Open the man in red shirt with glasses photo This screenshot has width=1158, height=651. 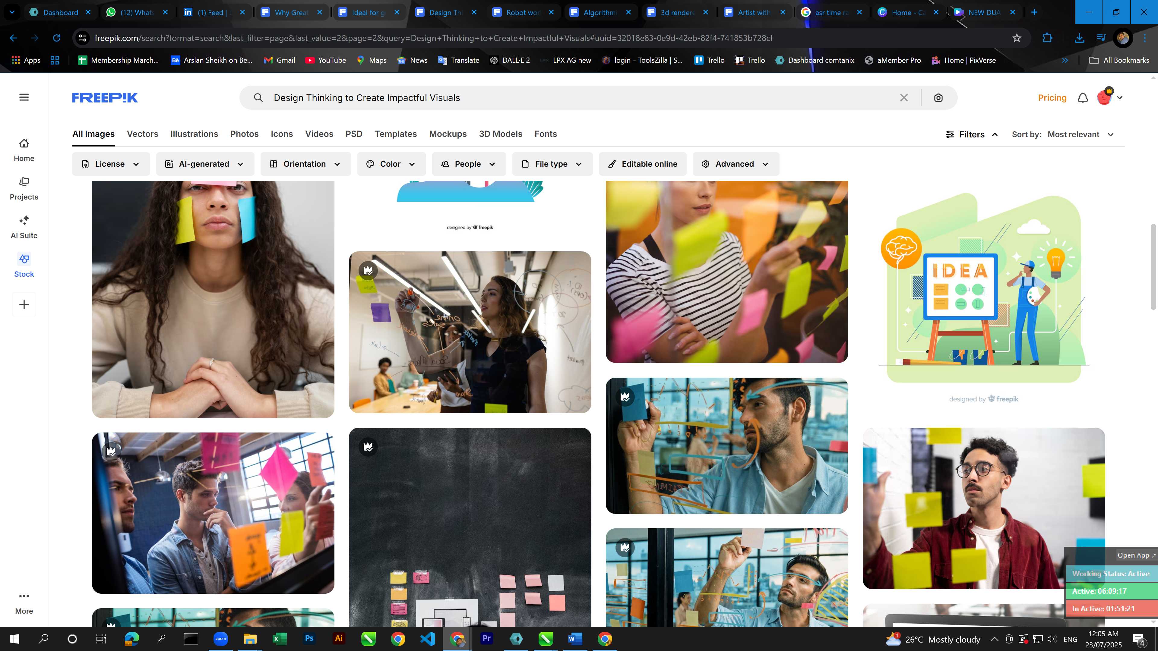click(x=984, y=508)
